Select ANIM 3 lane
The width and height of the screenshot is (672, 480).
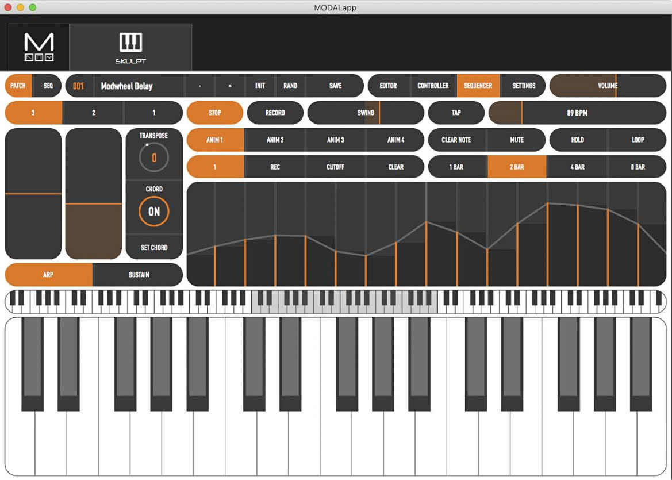click(336, 140)
